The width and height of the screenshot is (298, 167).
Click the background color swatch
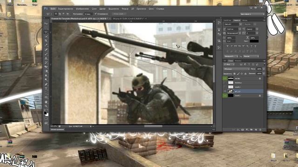pyautogui.click(x=47, y=115)
